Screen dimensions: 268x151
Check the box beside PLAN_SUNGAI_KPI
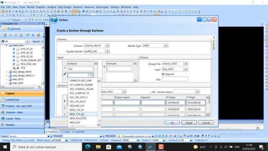(18, 60)
